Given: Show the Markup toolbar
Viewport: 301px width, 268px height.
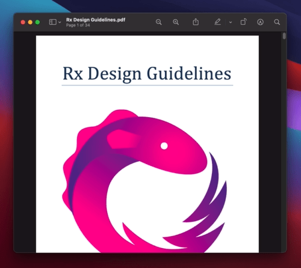Looking at the screenshot, I should [x=260, y=22].
